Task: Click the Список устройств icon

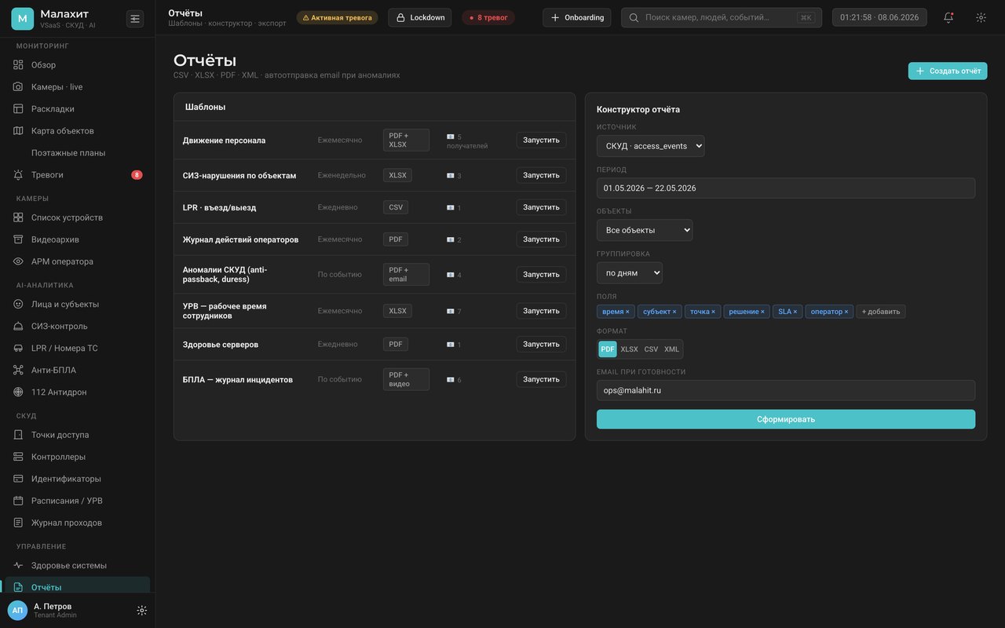Action: 18,217
